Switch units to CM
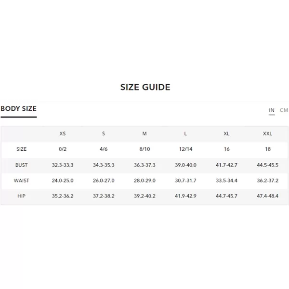 (284, 110)
